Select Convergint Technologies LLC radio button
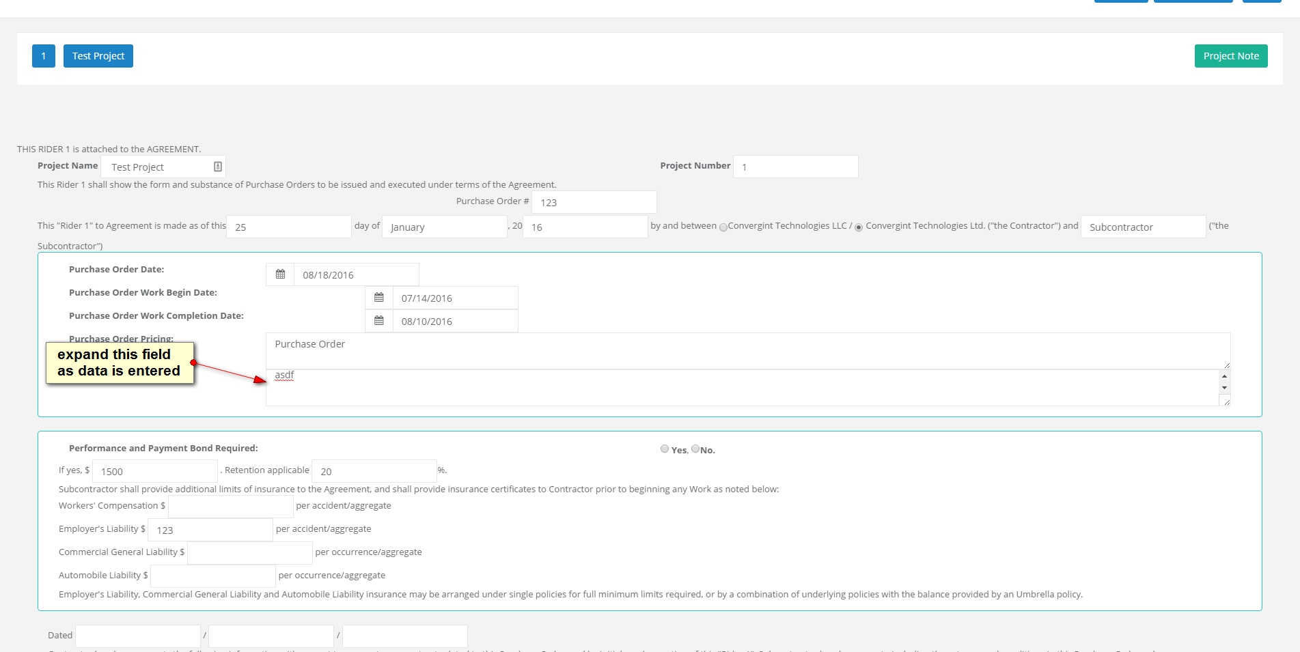The width and height of the screenshot is (1300, 652). point(723,227)
